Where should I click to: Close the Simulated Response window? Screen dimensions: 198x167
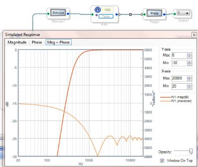194,35
